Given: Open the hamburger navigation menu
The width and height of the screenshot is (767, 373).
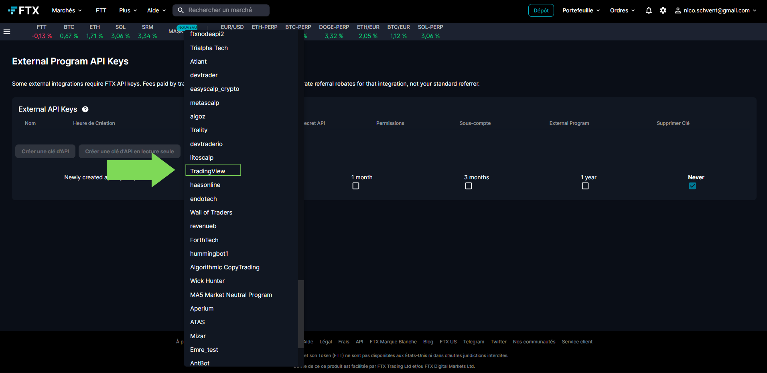Looking at the screenshot, I should (7, 31).
